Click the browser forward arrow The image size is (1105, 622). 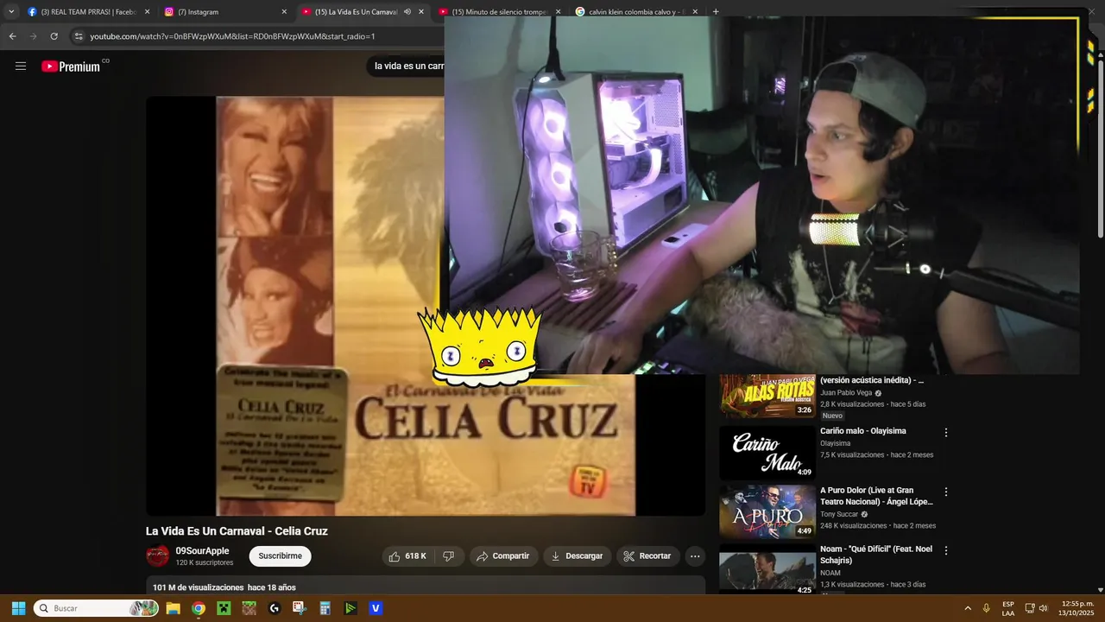[33, 36]
